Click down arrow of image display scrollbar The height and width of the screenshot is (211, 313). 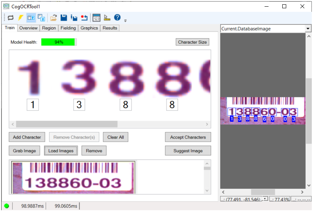pos(309,185)
